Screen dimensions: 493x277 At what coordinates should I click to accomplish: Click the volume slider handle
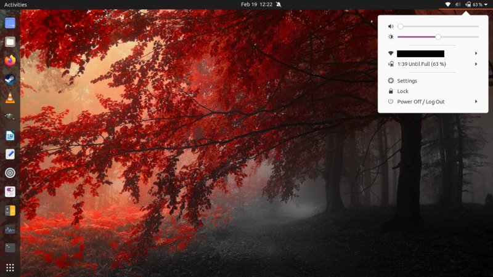(400, 26)
